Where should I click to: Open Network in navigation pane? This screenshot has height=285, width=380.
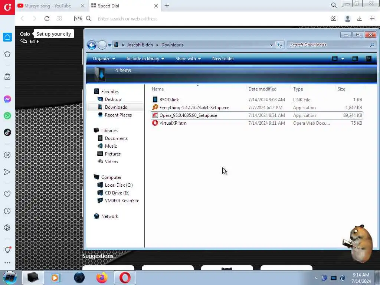coord(109,216)
